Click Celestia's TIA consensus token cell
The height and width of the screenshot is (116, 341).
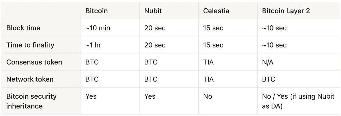[x=208, y=62]
